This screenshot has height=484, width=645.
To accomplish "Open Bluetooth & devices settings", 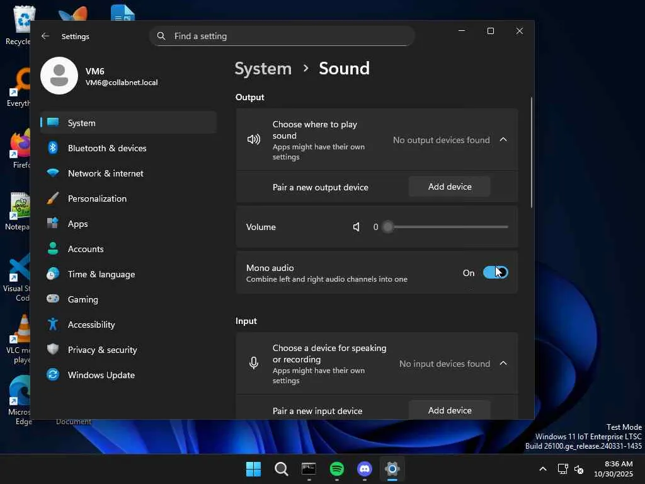I will pos(107,148).
